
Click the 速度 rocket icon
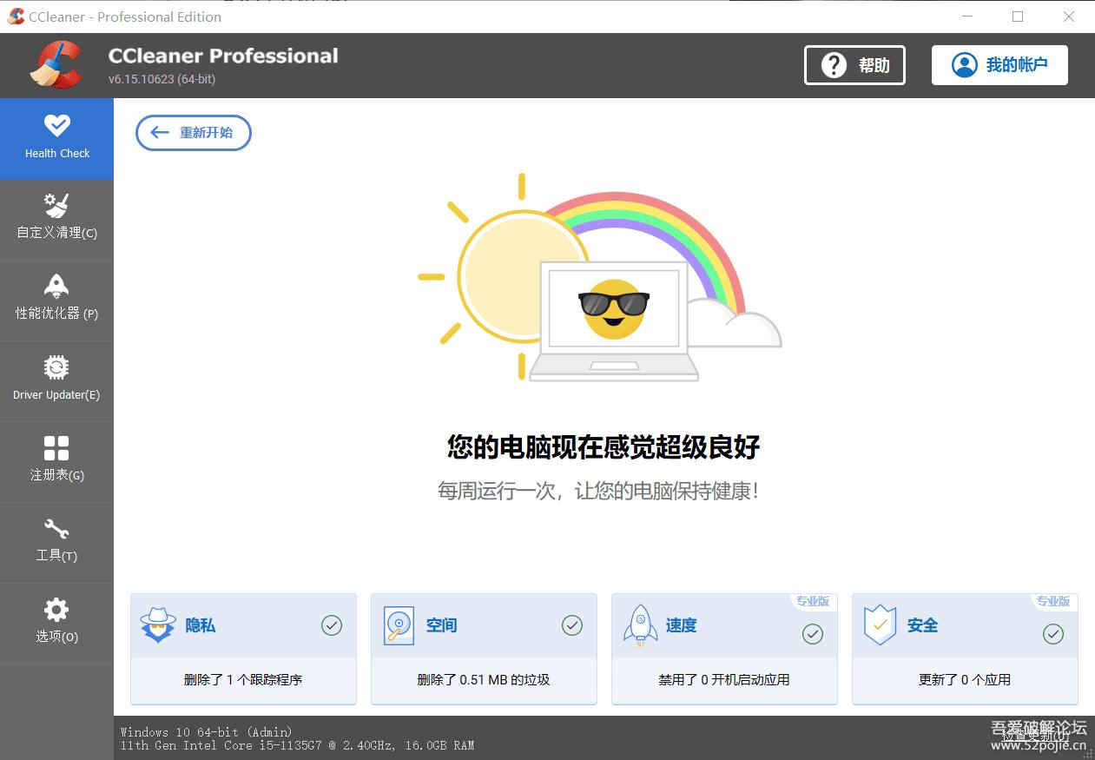tap(640, 626)
